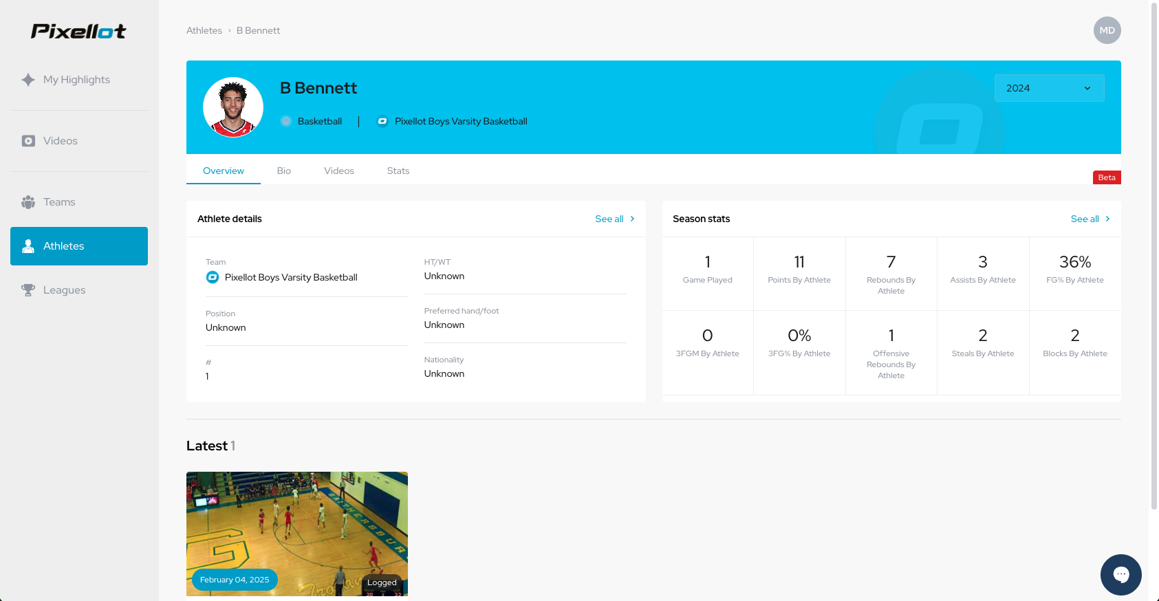This screenshot has width=1159, height=601.
Task: Click the Videos play icon in sidebar
Action: pos(28,141)
